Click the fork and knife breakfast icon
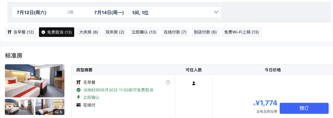333x118 pixels. pos(9,32)
